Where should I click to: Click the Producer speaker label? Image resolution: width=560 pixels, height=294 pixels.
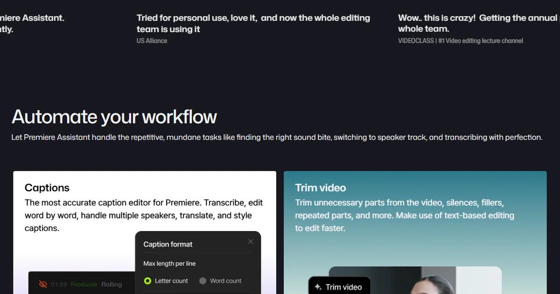(x=84, y=284)
